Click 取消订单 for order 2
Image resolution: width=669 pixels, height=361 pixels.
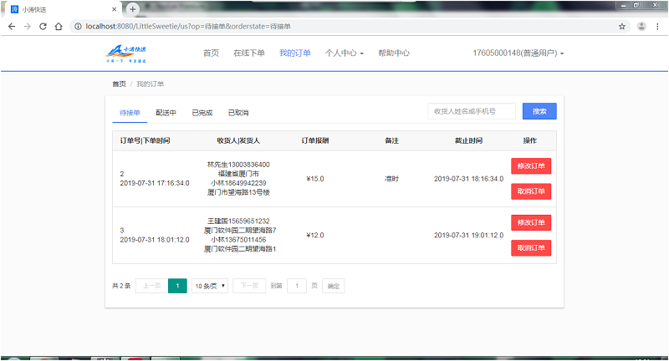point(531,191)
